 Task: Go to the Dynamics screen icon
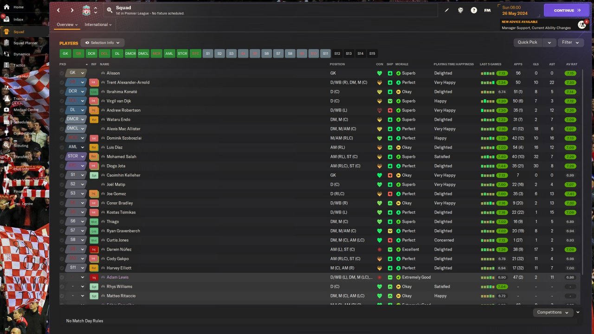coord(6,54)
